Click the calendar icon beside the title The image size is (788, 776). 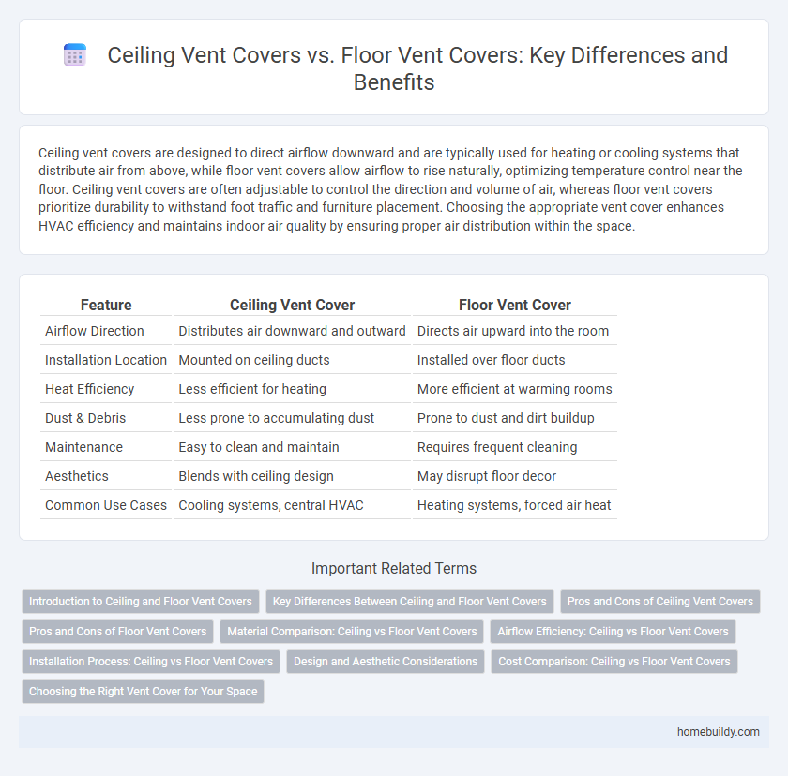click(74, 54)
